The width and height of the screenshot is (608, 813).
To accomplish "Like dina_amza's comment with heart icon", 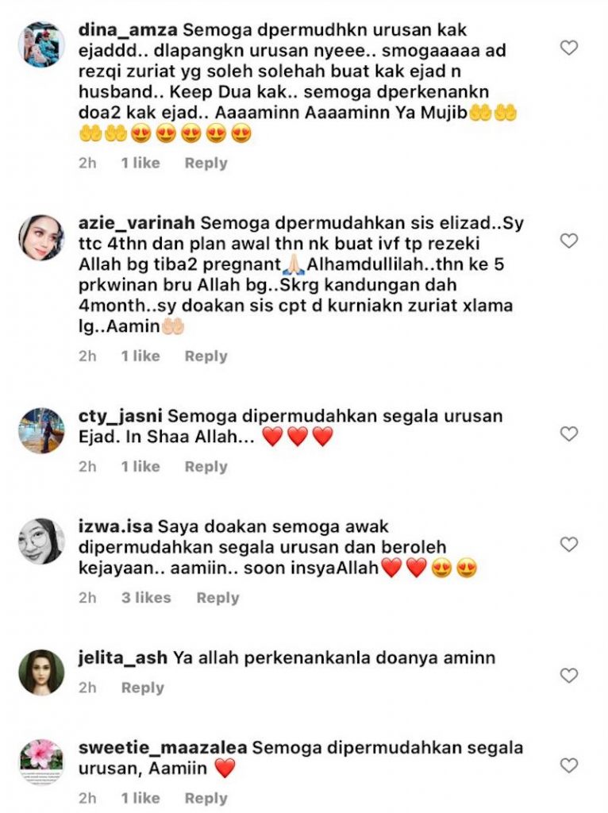I will click(569, 48).
